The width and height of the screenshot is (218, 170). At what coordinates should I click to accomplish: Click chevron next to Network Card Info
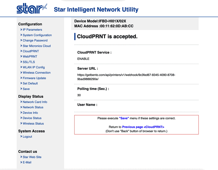tap(21, 102)
